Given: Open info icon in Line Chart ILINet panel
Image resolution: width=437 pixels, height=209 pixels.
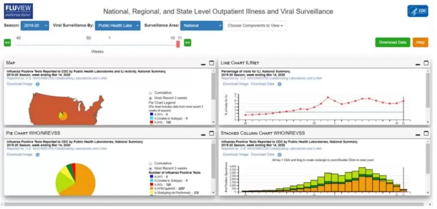Looking at the screenshot, I should click(280, 84).
